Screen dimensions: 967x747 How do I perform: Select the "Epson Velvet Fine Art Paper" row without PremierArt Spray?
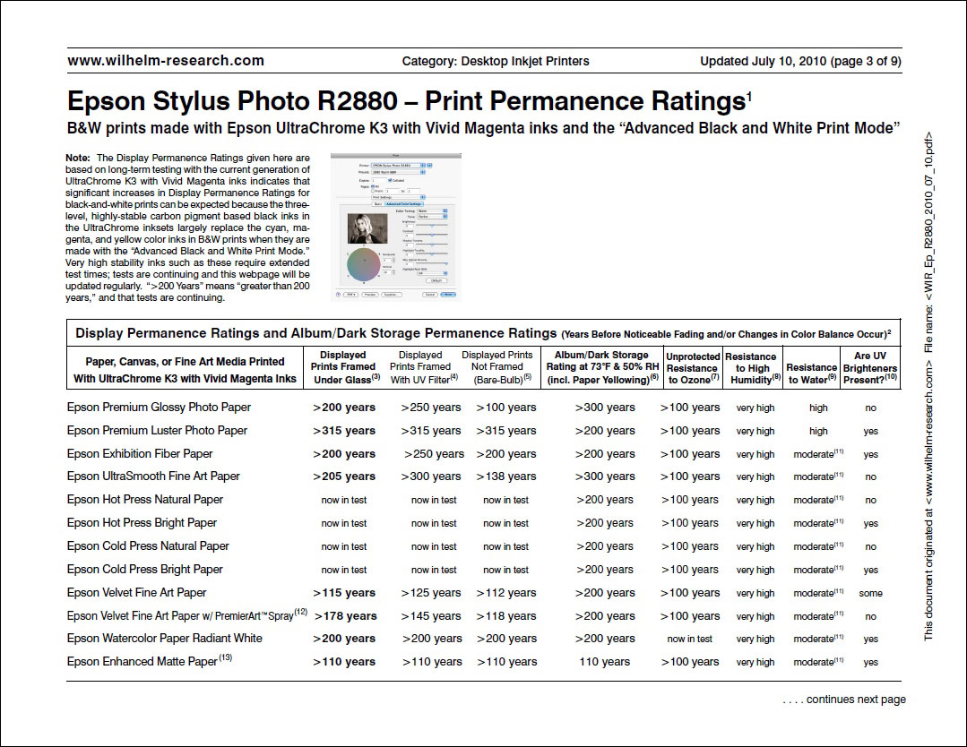tap(137, 593)
